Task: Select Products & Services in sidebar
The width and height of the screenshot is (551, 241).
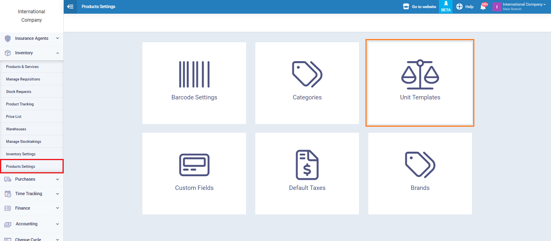Action: [23, 67]
